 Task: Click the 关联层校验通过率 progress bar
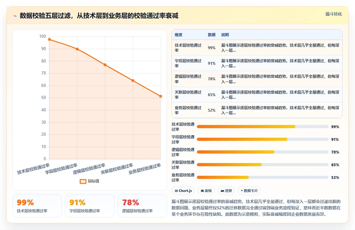pyautogui.click(x=263, y=165)
